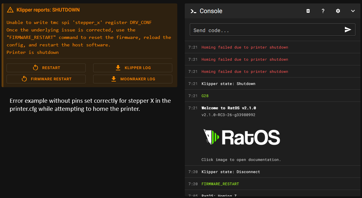Send the code with the arrow icon
Screen dimensions: 362x198
click(x=348, y=30)
